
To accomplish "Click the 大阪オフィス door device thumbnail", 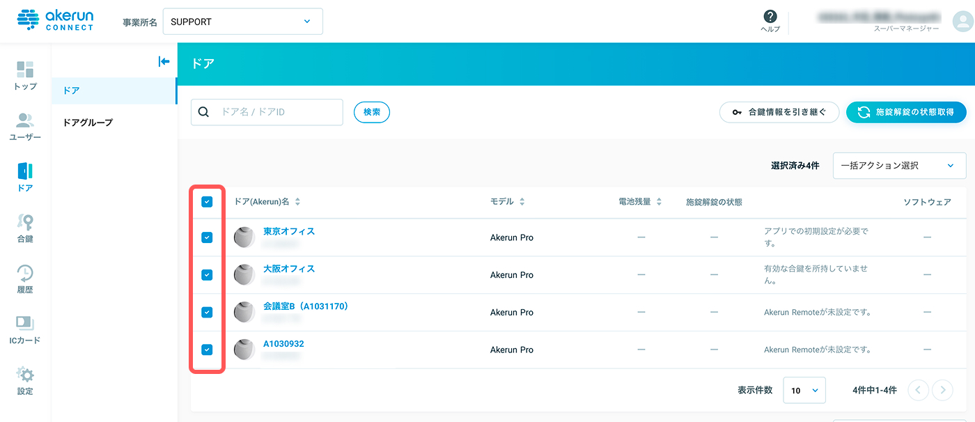I will pos(244,275).
